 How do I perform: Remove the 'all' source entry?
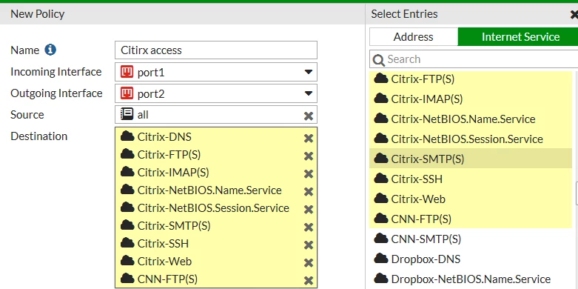(309, 116)
